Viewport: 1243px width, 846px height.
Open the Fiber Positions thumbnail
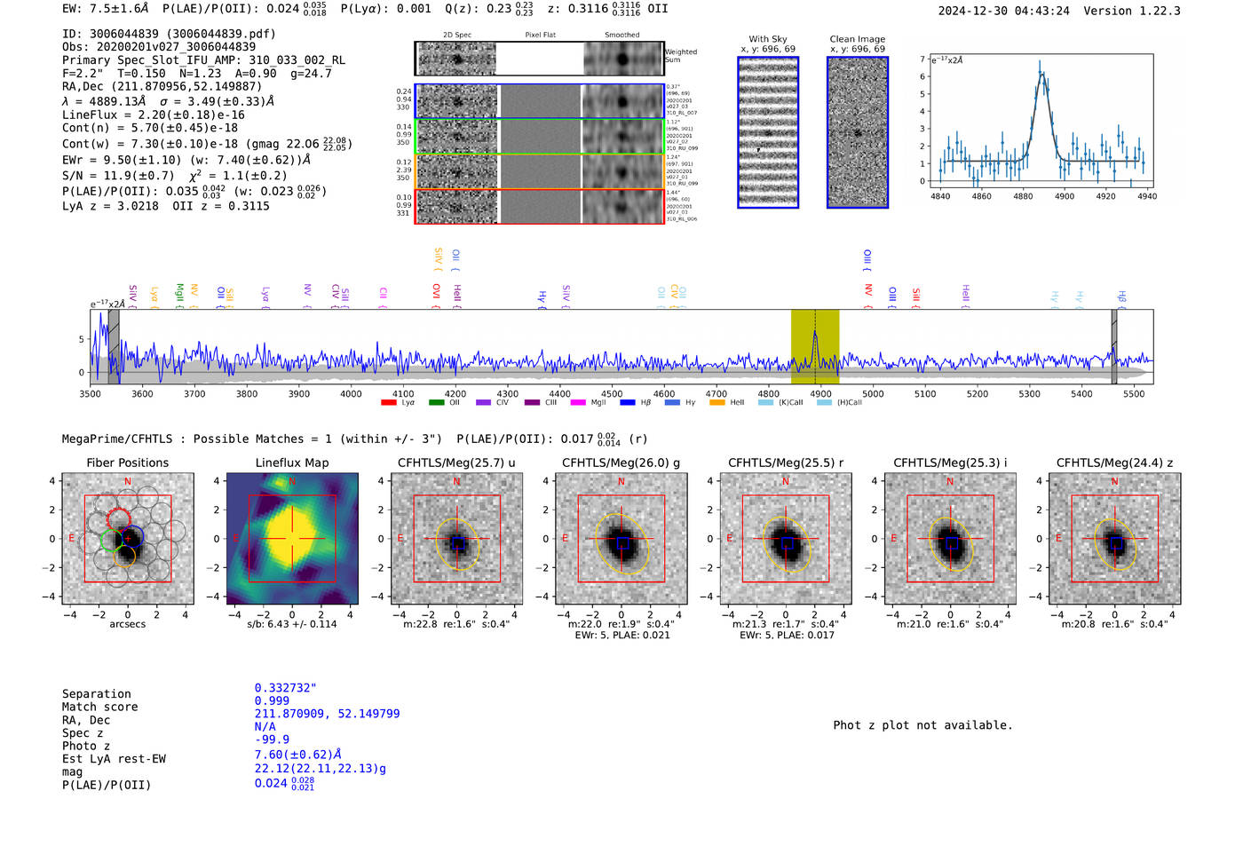pos(128,538)
